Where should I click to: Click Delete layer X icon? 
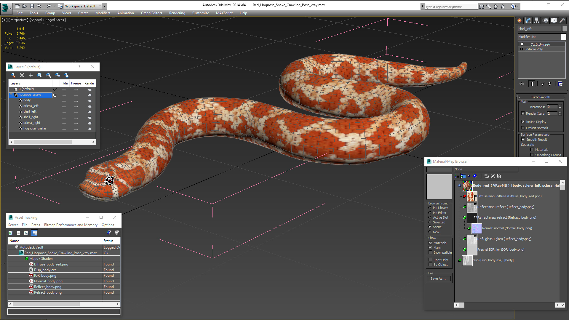coord(22,75)
